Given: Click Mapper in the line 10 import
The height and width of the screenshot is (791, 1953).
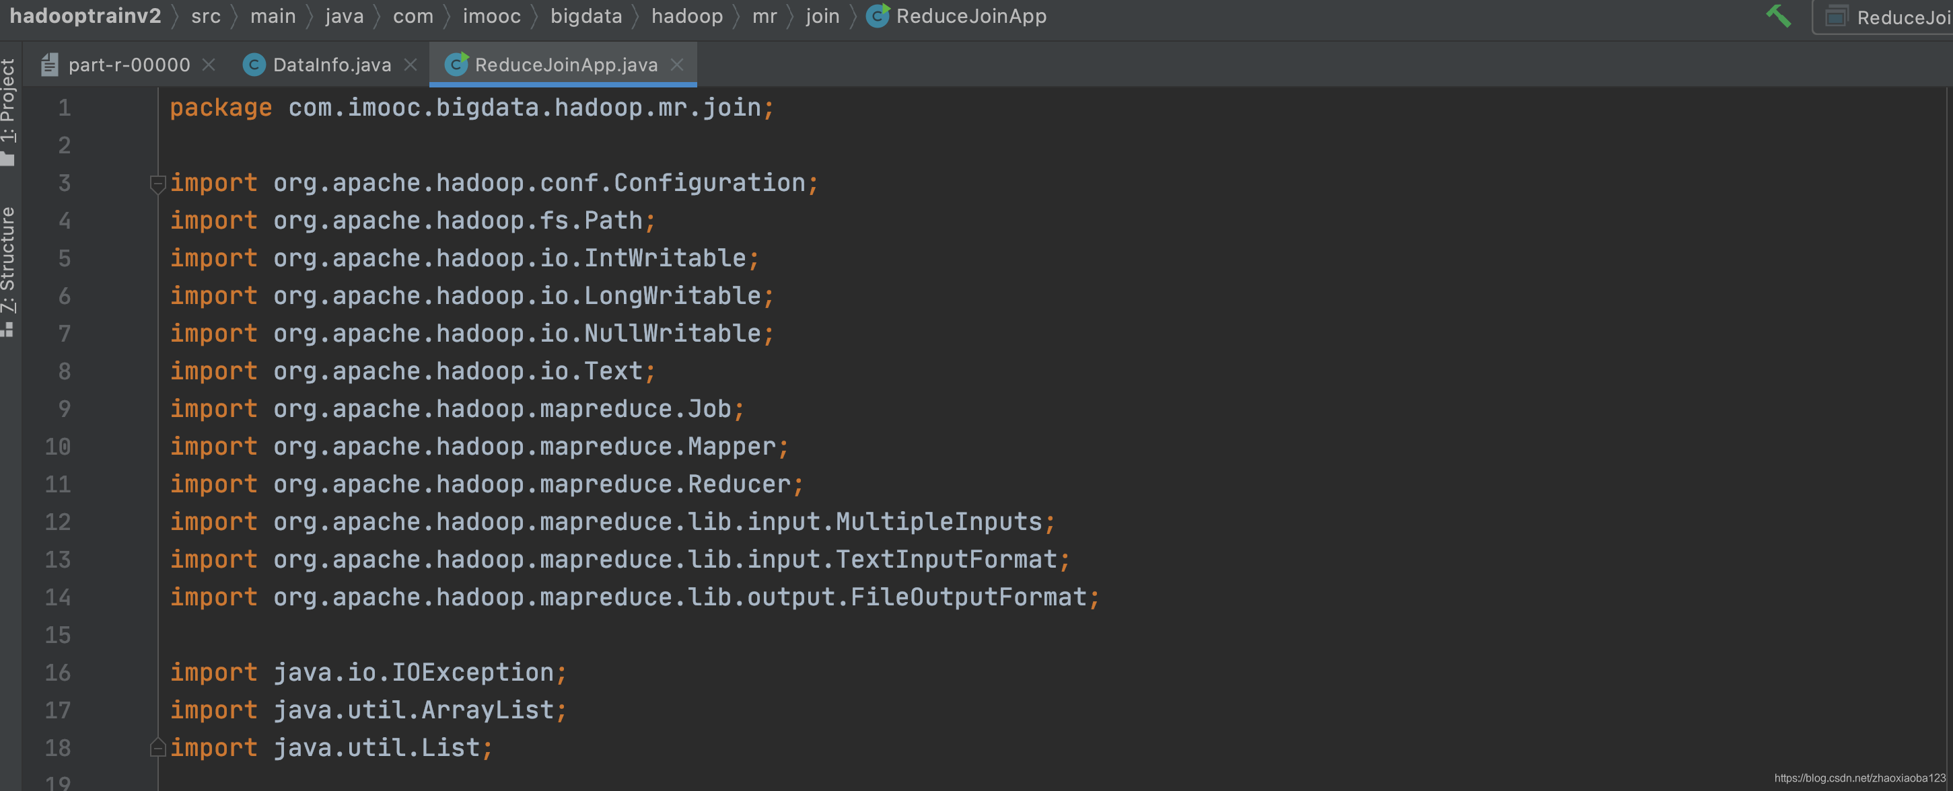Looking at the screenshot, I should click(732, 446).
